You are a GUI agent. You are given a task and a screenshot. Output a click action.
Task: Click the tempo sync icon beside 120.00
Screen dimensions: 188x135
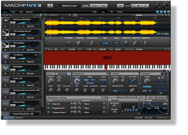coord(133,5)
